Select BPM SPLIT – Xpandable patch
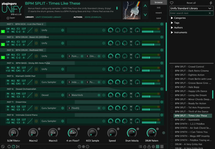 (187, 120)
